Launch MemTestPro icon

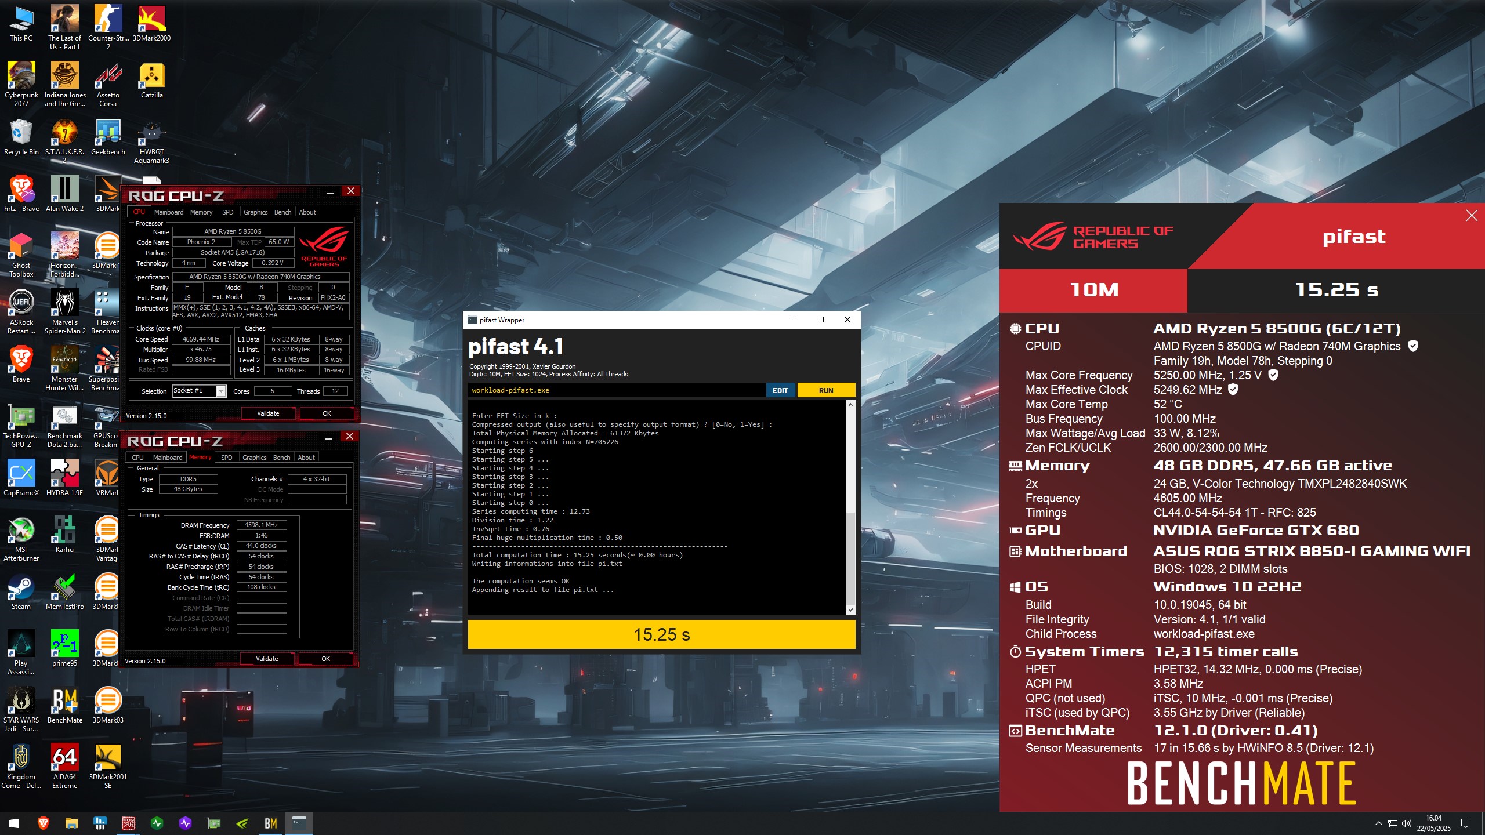click(64, 592)
